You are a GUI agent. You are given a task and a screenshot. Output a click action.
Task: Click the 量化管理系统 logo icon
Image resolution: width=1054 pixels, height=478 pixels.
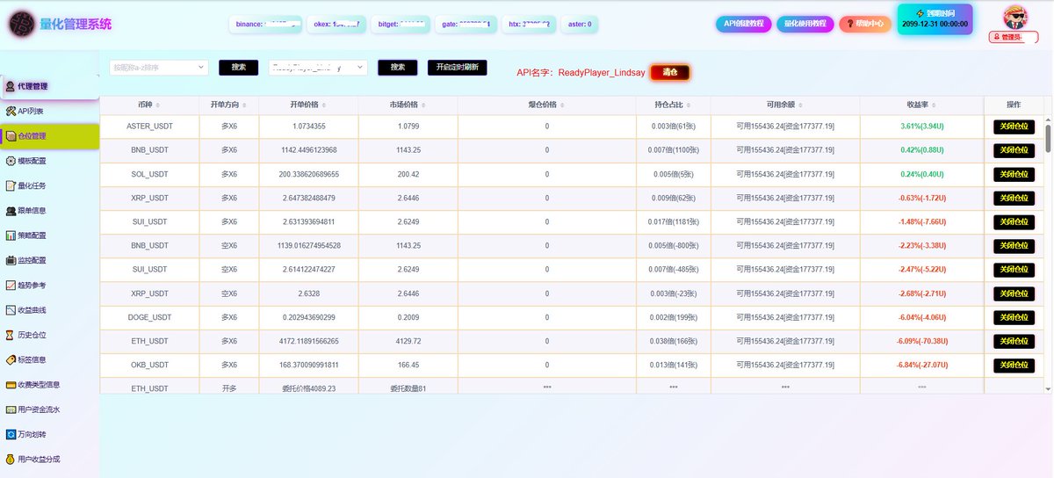(21, 25)
